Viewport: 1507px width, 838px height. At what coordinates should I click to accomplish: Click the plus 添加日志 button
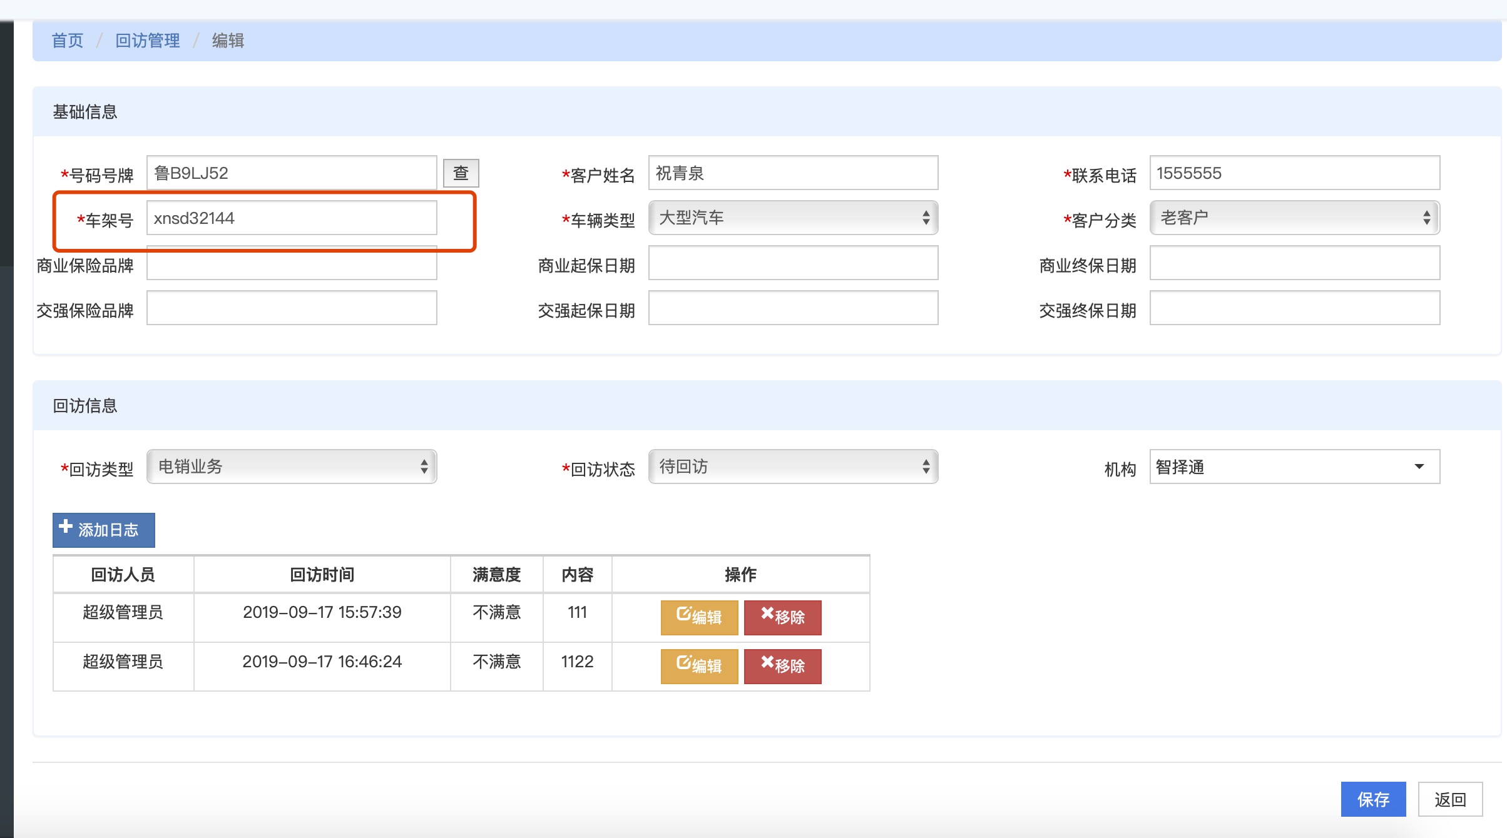click(x=104, y=530)
